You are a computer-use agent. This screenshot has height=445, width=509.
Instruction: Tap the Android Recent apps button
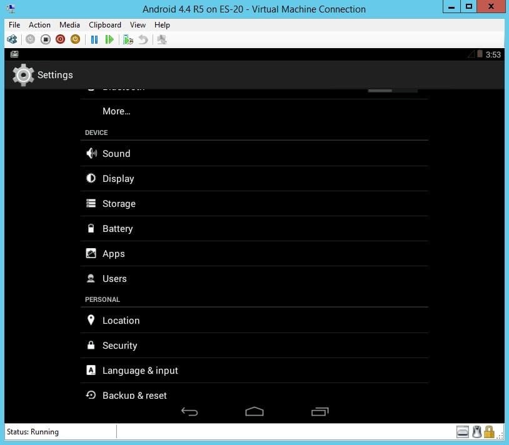[320, 412]
